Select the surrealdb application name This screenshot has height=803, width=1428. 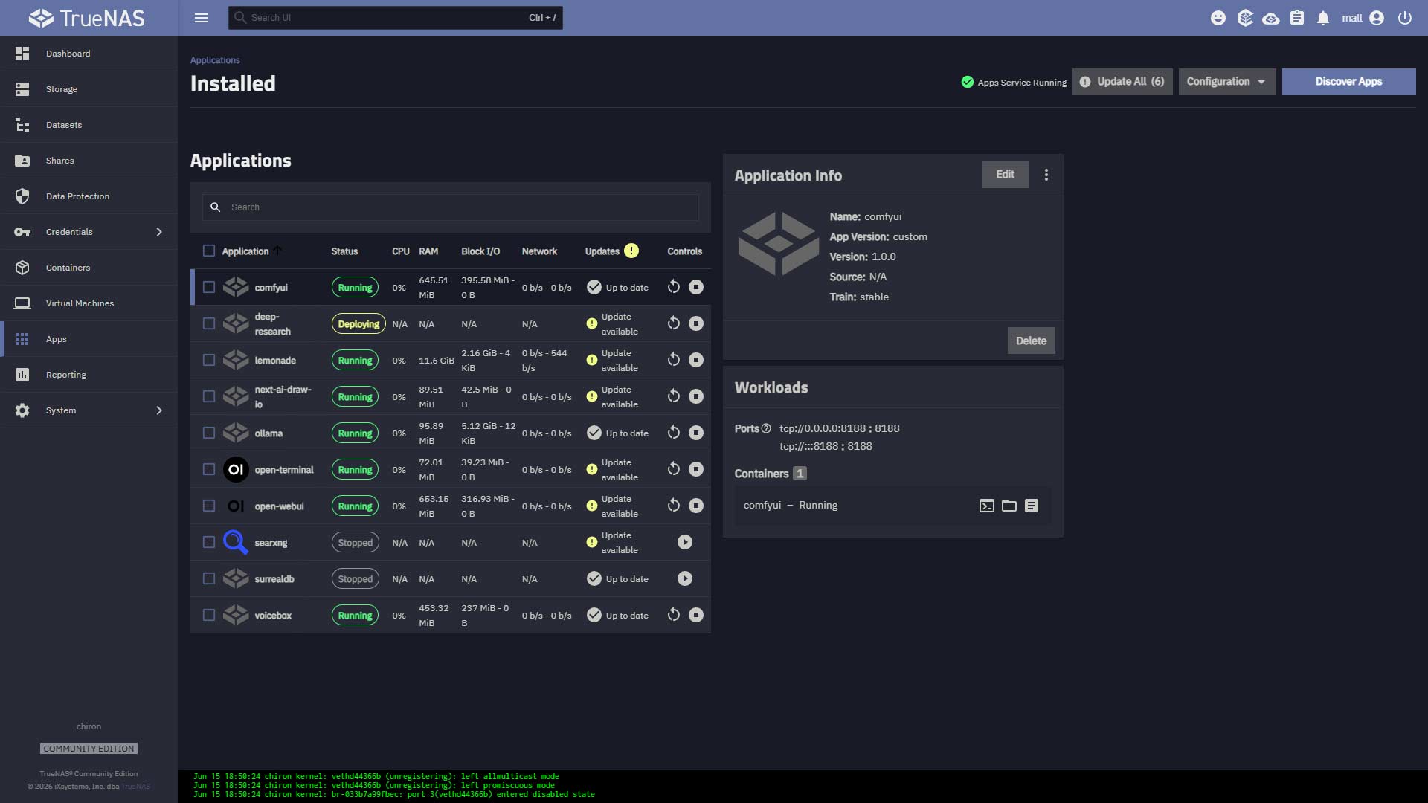click(x=274, y=579)
